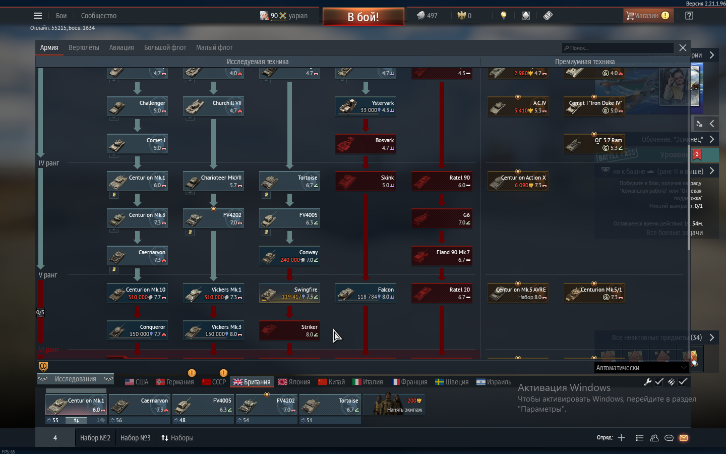Click the shop cart icon
This screenshot has height=454, width=726.
click(630, 16)
